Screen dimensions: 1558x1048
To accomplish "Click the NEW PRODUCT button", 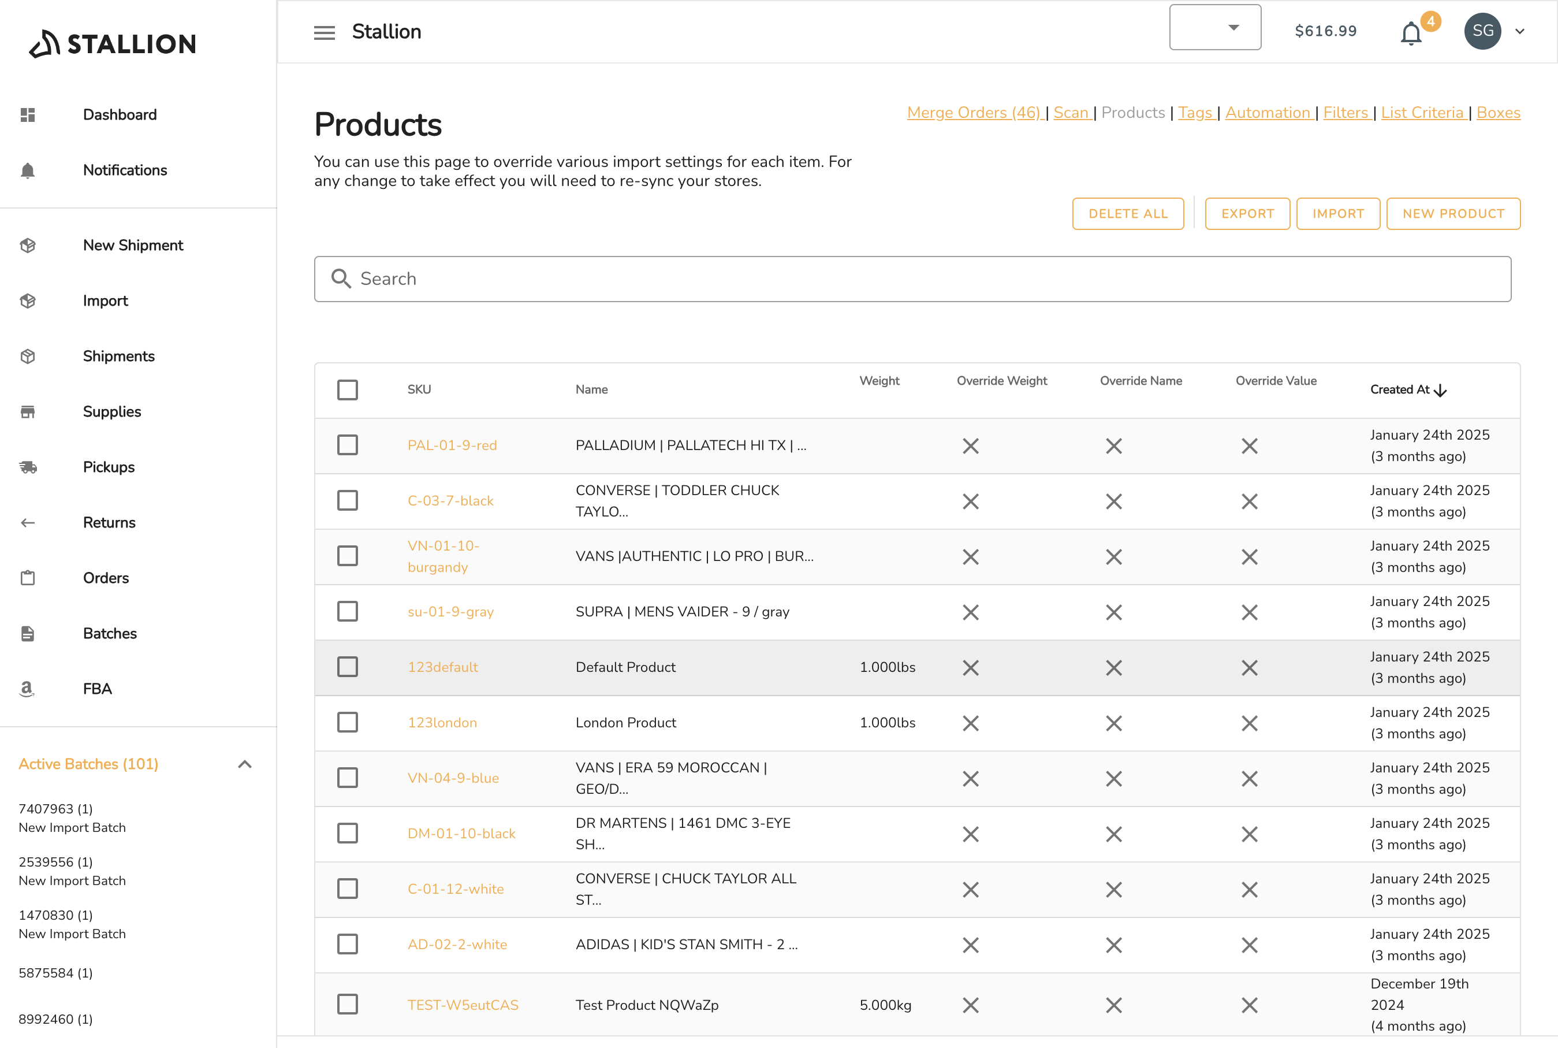I will pyautogui.click(x=1453, y=214).
